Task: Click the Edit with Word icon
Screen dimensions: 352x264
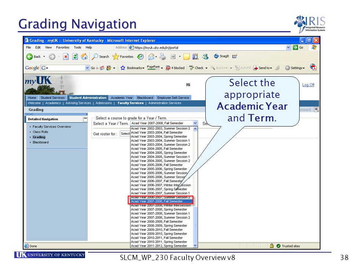Action: tap(173, 56)
